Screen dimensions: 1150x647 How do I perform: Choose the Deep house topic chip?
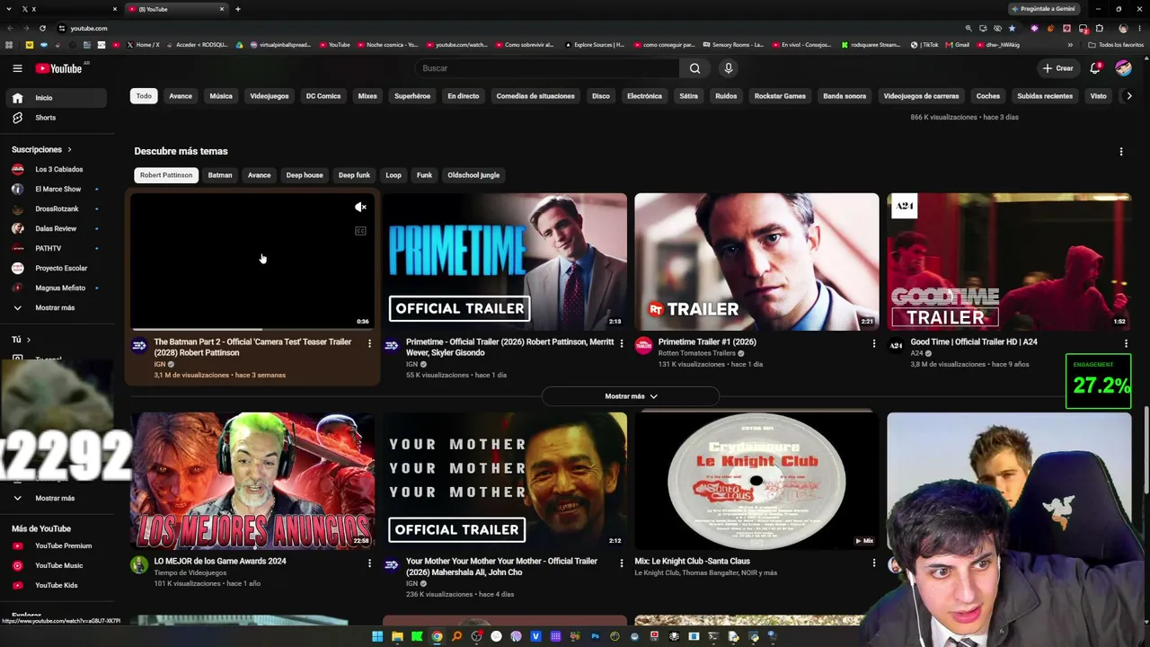[x=305, y=175]
